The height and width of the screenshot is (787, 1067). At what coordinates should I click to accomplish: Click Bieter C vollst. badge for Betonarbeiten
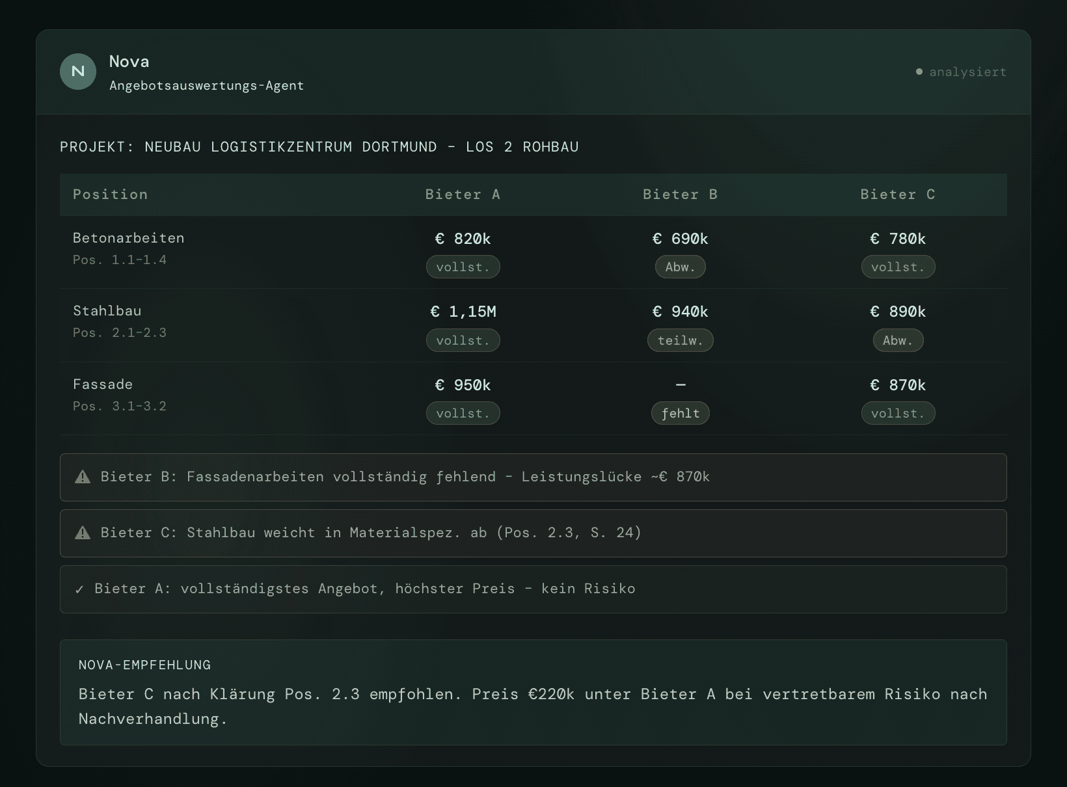tap(898, 267)
